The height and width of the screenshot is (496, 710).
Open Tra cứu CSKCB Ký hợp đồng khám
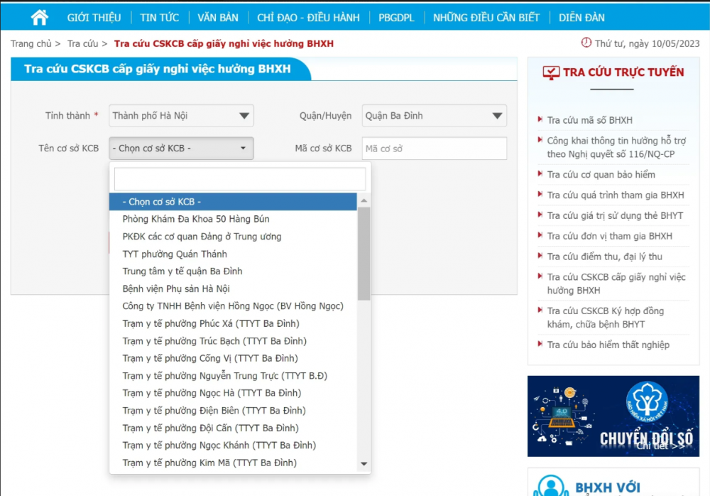tap(606, 318)
